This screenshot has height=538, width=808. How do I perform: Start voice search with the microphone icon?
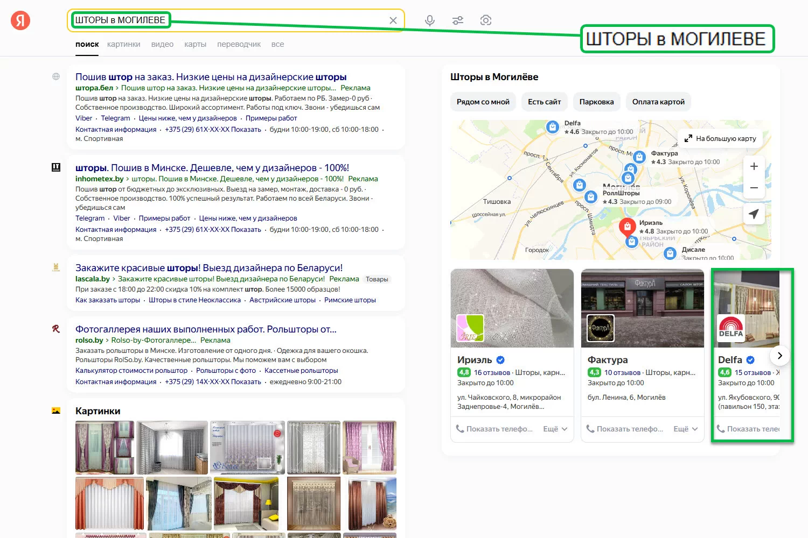coord(429,20)
